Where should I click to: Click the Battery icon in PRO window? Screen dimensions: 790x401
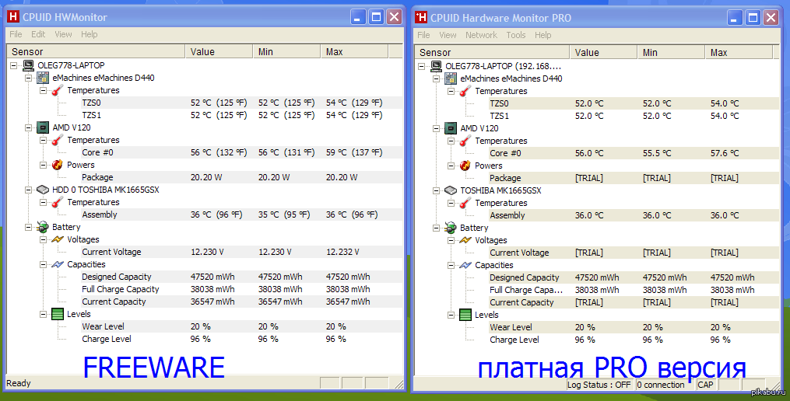tap(451, 228)
